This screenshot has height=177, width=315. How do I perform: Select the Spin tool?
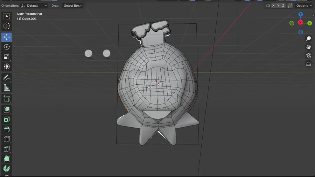point(7,168)
